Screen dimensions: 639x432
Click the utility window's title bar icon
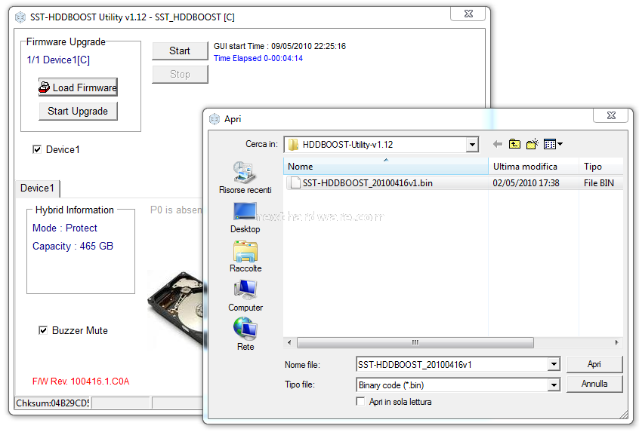tap(20, 17)
